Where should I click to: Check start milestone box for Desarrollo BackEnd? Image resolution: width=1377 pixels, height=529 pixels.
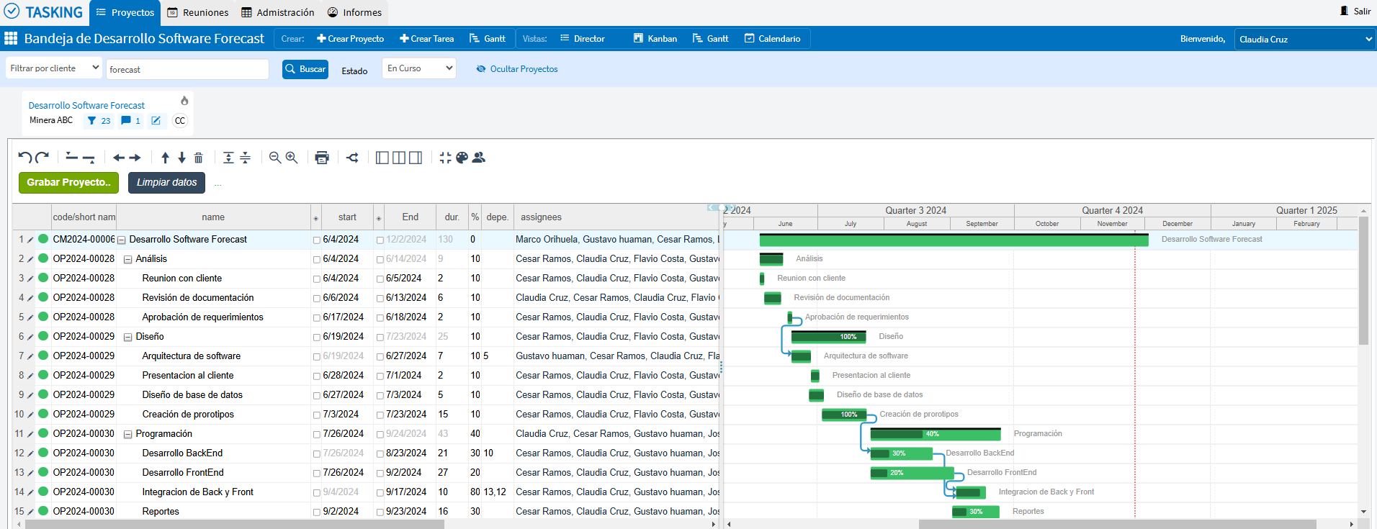pos(317,454)
